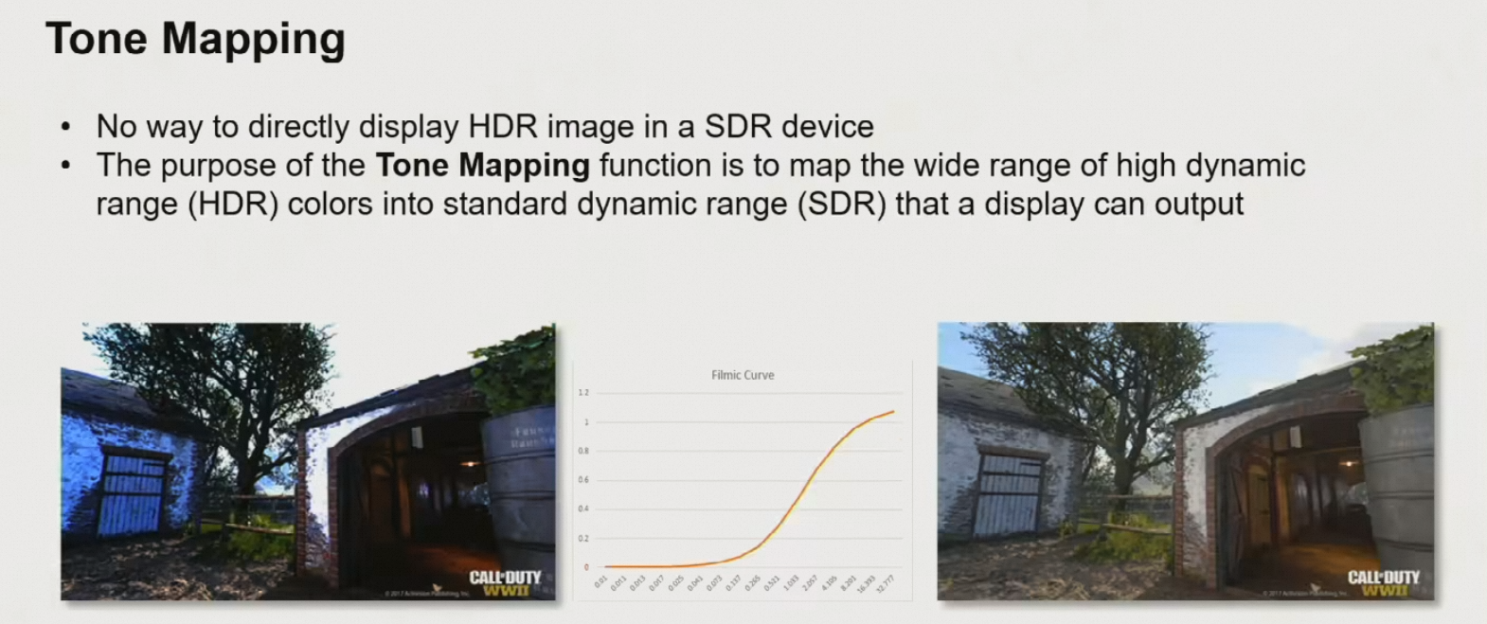Click the '1.2' y-axis label on chart
This screenshot has height=624, width=1487.
coord(583,392)
